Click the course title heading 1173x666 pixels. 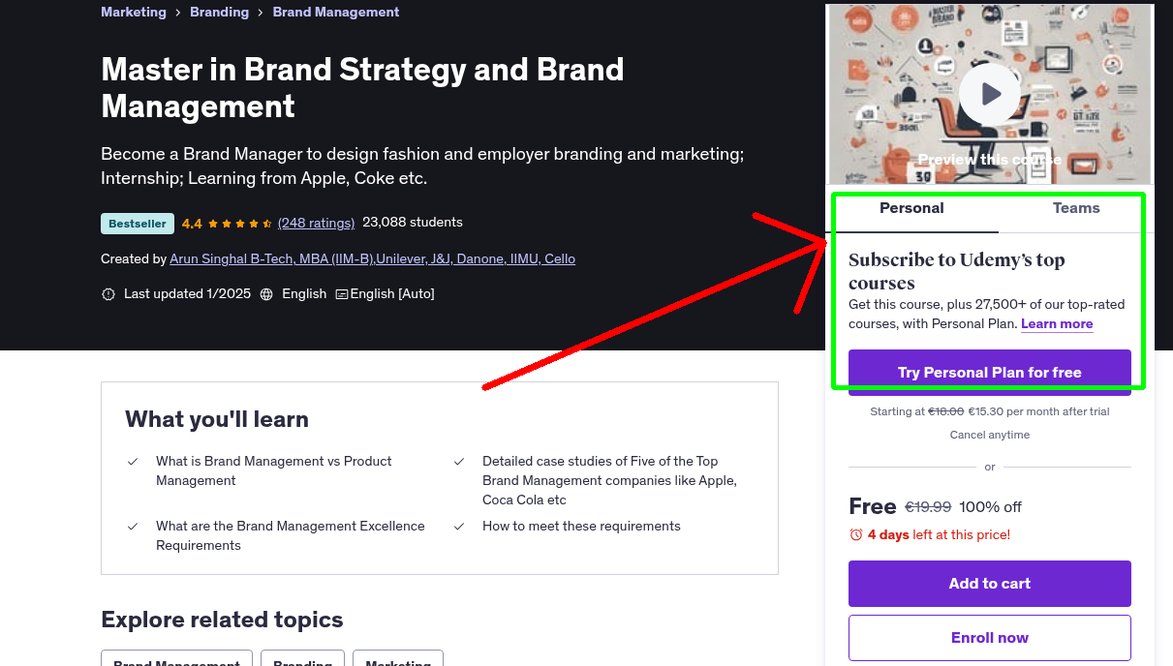362,87
